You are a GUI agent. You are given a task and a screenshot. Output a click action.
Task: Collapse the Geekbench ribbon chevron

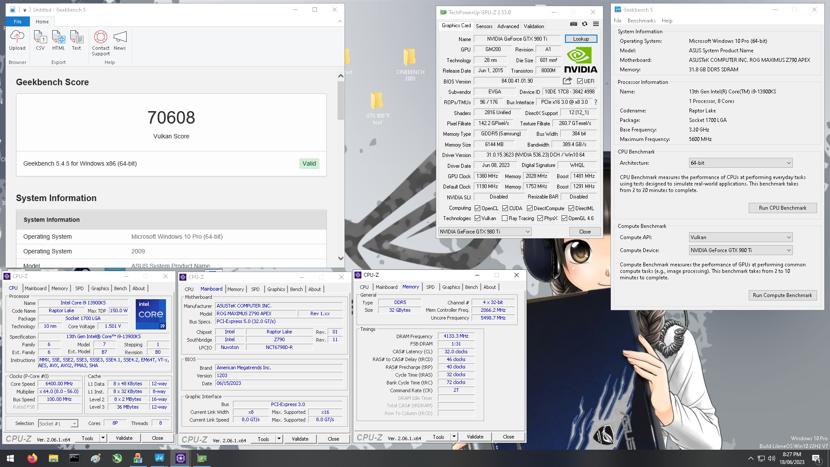340,21
